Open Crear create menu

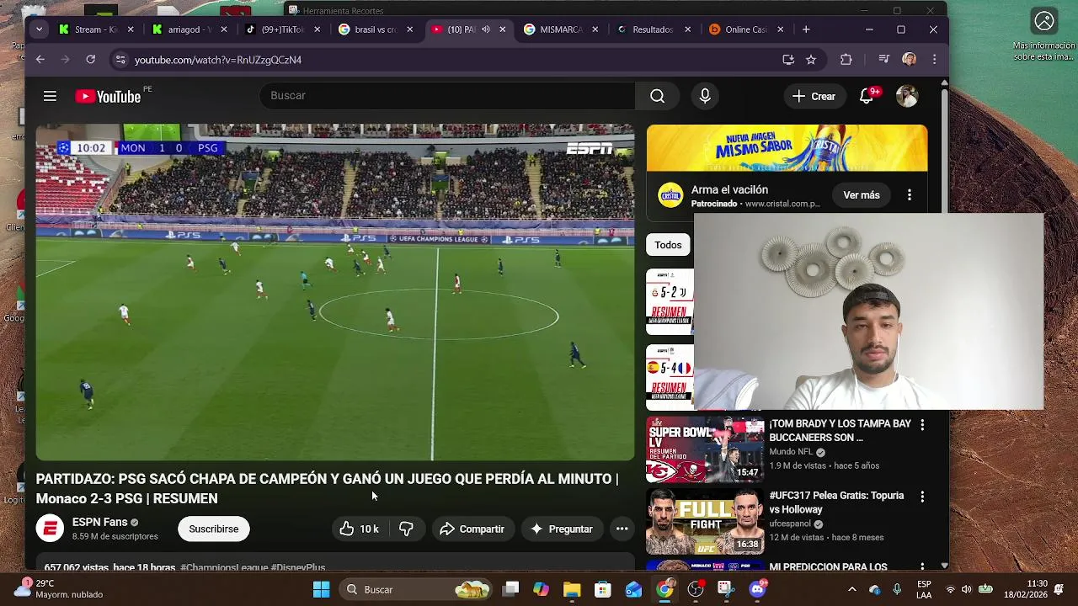pos(814,97)
